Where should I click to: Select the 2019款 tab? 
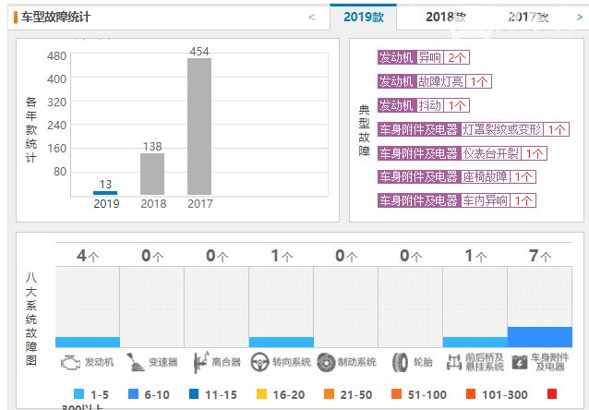pos(363,17)
